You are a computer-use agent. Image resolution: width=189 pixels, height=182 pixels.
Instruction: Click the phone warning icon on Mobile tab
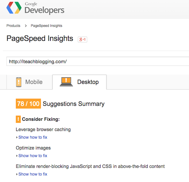click(19, 82)
